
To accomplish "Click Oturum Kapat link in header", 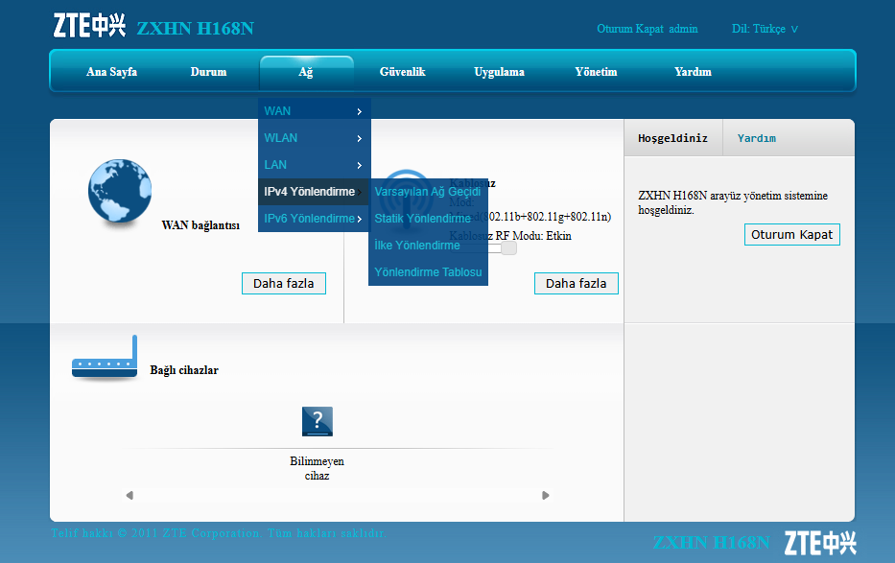I will [x=630, y=29].
